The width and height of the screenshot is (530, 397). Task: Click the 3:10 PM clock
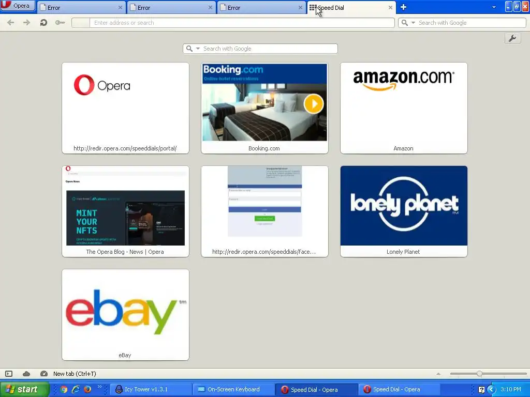point(510,389)
